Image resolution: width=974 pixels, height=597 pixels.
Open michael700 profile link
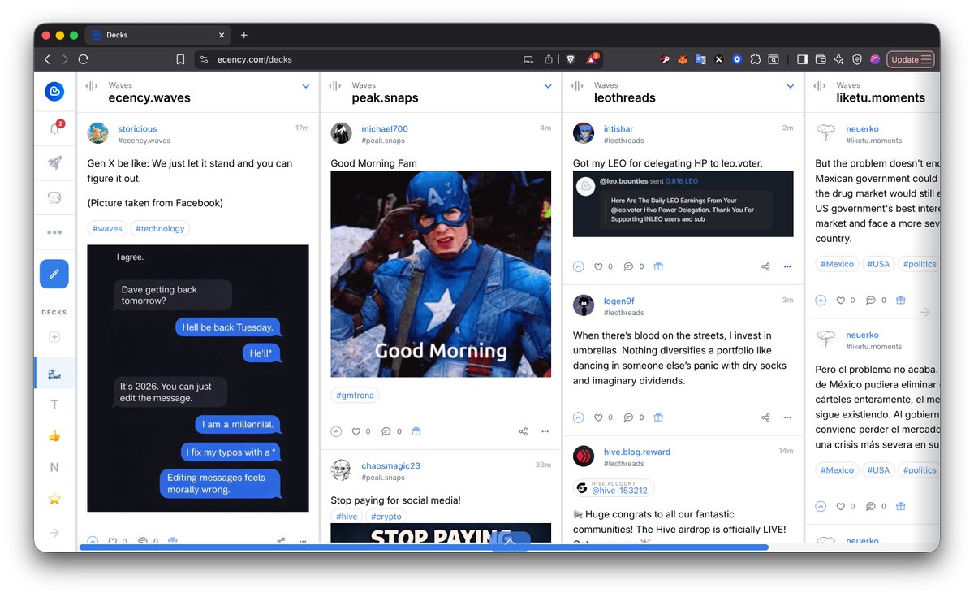(x=385, y=128)
